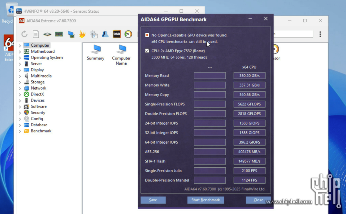This screenshot has height=214, width=346.
Task: Toggle the OpenCL GPU device checkbox
Action: tap(147, 35)
